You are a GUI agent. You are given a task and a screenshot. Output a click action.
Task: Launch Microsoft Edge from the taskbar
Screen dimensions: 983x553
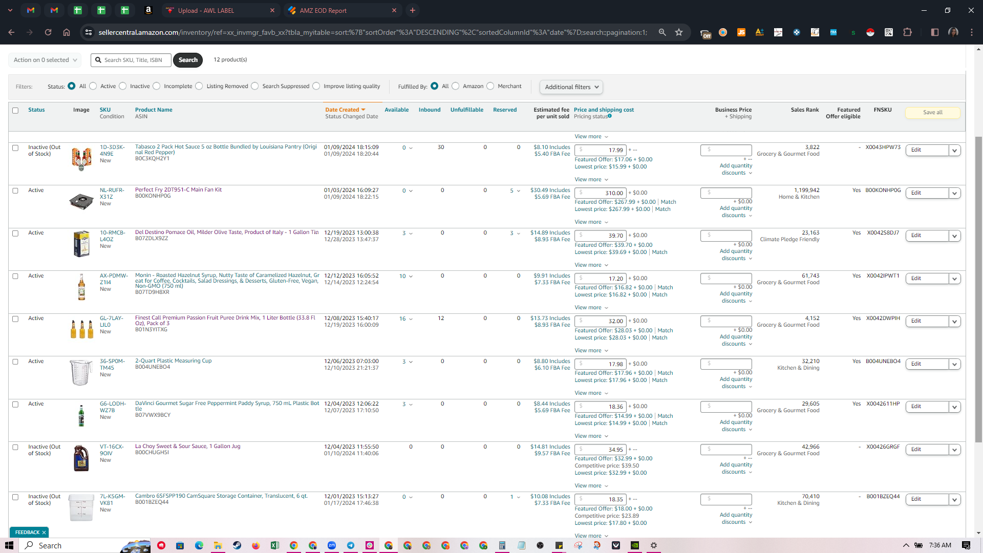click(x=199, y=545)
